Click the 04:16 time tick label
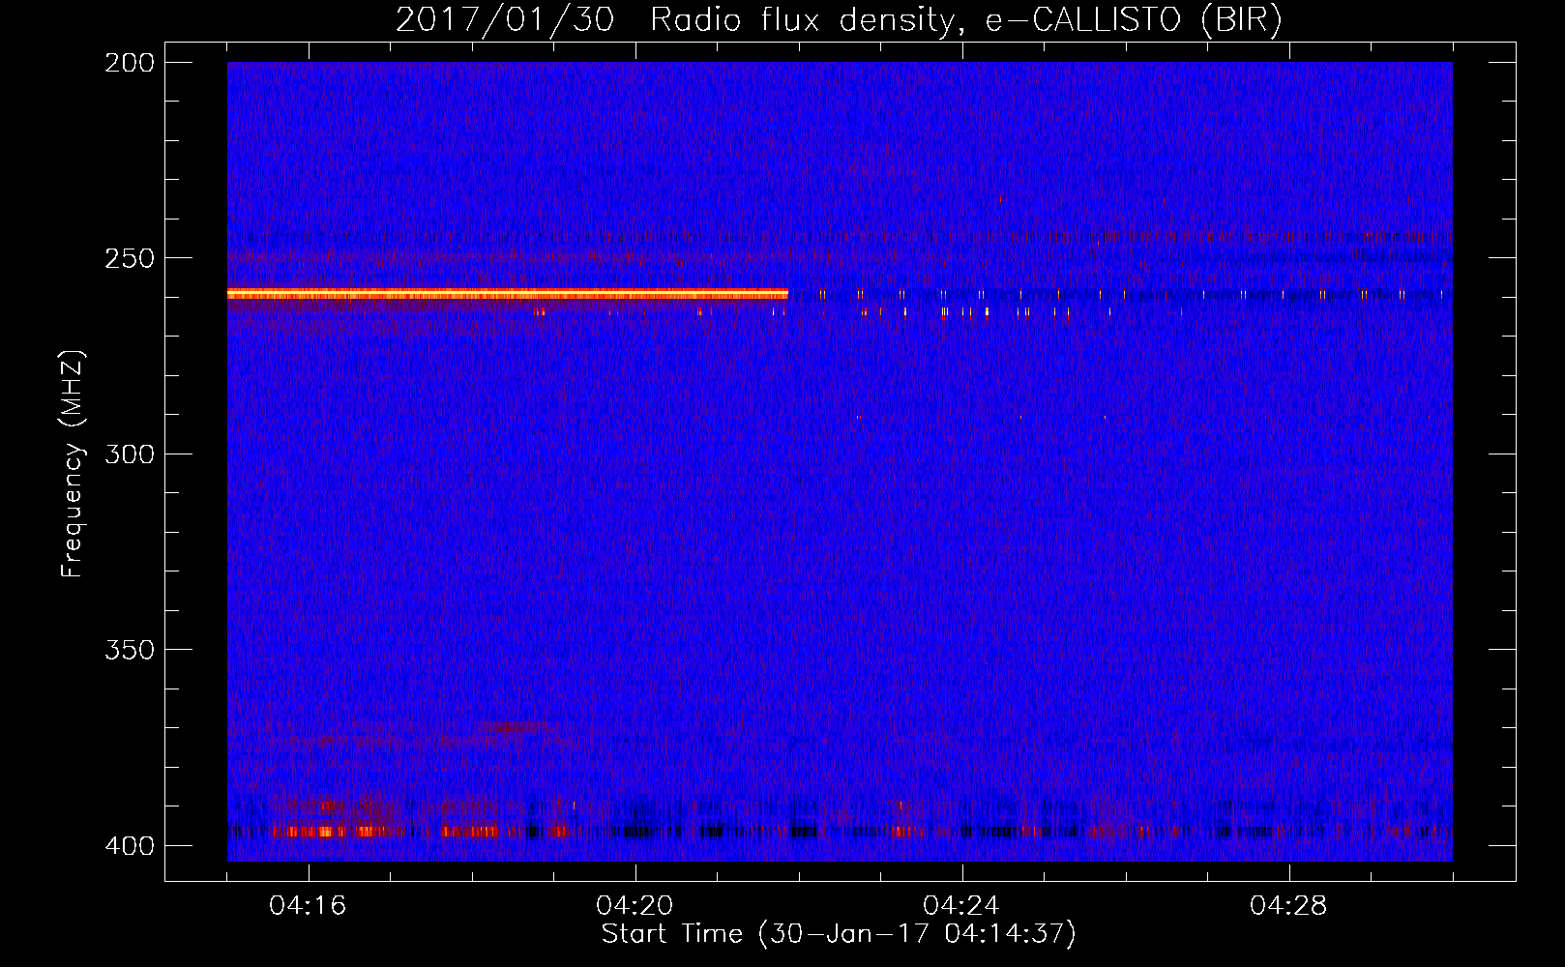The image size is (1565, 967). coord(308,906)
